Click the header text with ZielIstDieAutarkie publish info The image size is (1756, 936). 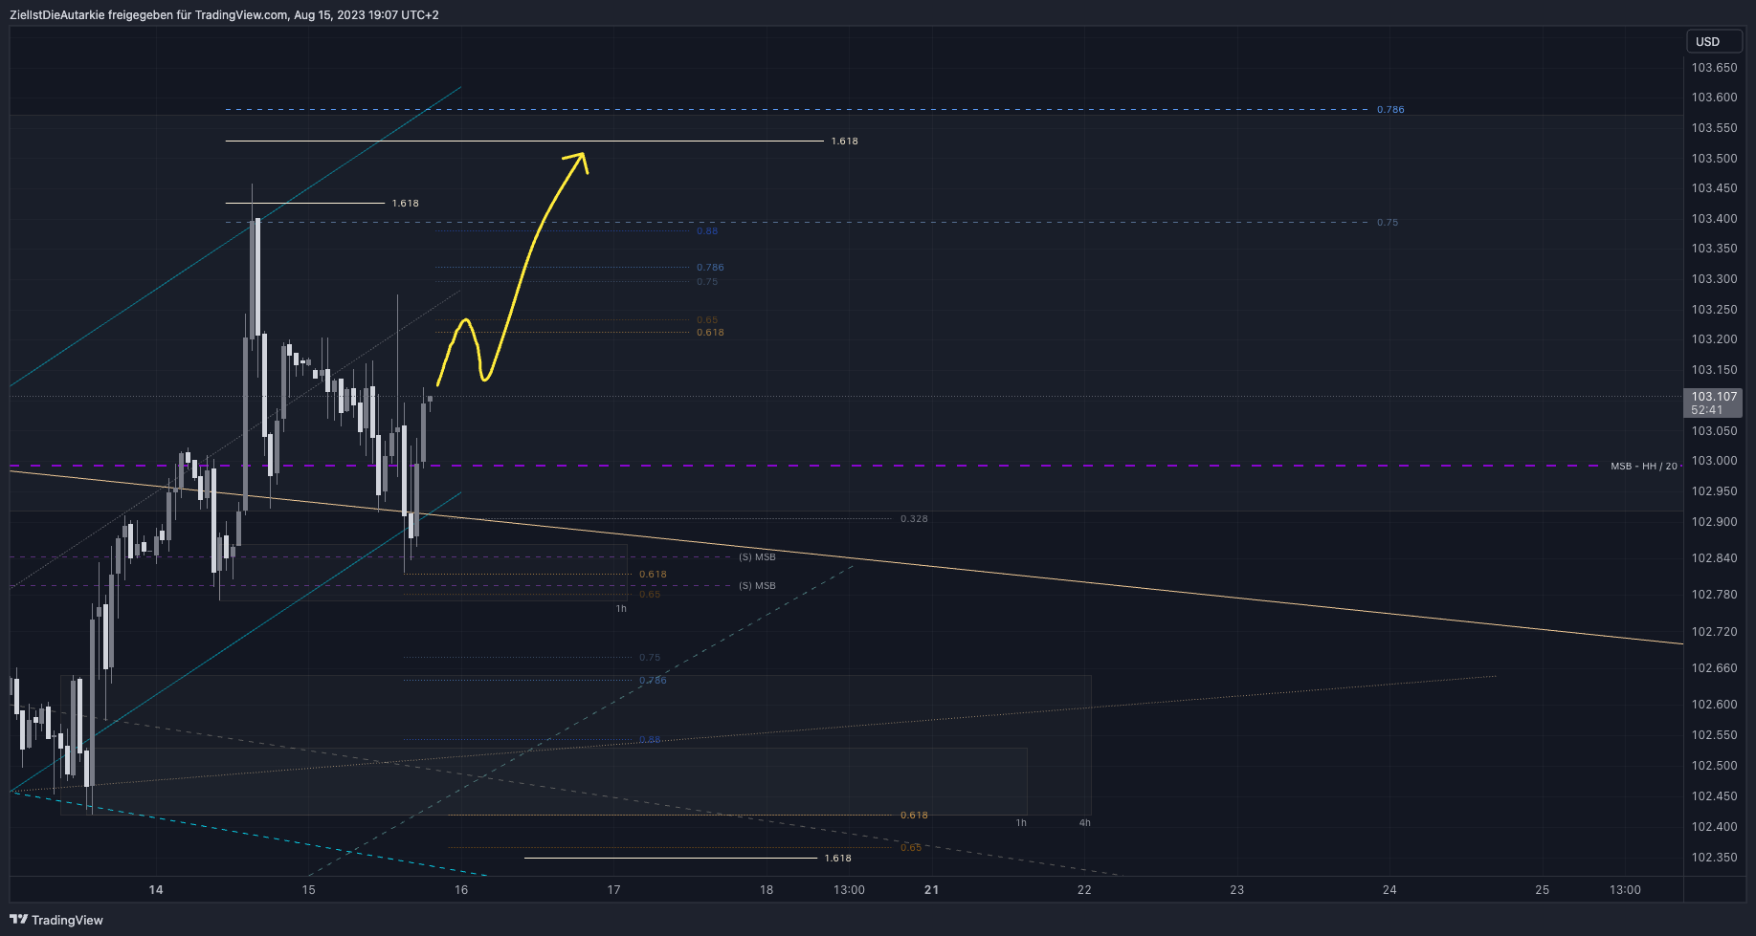224,14
